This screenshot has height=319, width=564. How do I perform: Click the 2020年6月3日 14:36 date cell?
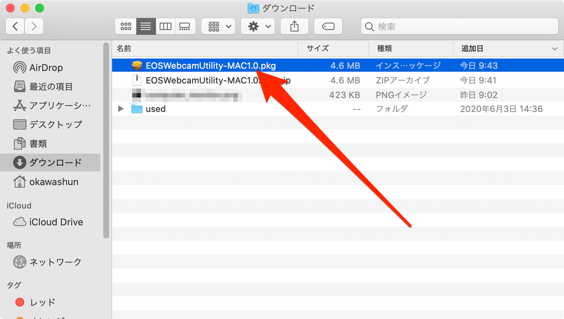[x=501, y=109]
